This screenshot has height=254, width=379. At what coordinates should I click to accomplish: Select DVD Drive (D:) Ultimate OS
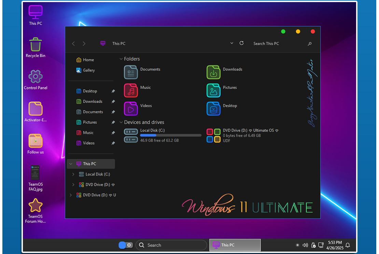click(213, 135)
